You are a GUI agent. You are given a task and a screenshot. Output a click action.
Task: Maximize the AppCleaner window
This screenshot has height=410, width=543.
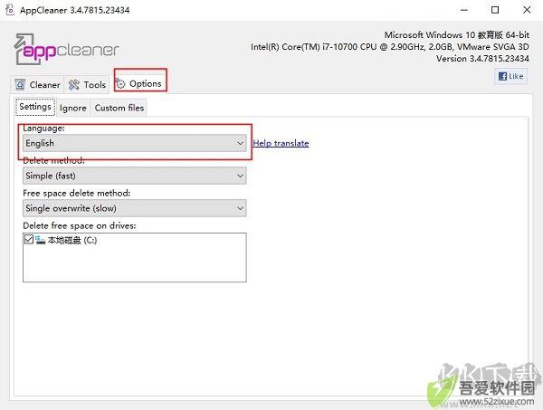495,10
